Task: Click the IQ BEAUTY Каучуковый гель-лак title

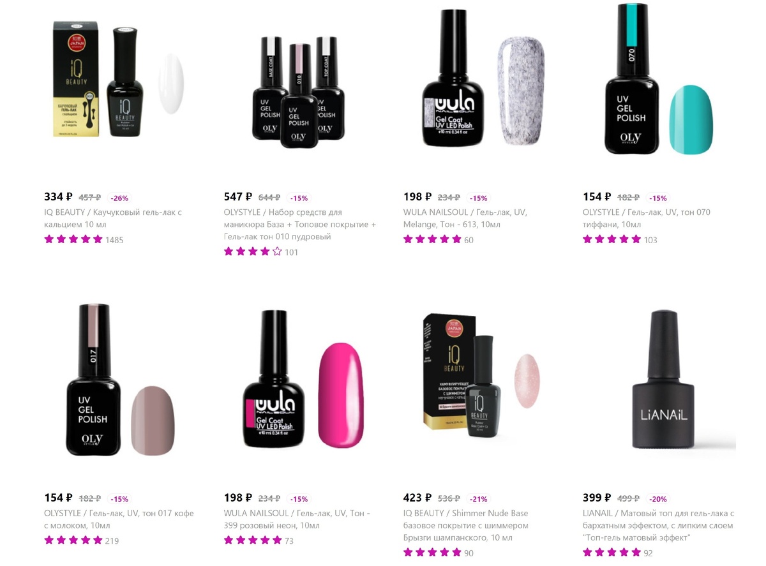Action: (113, 218)
